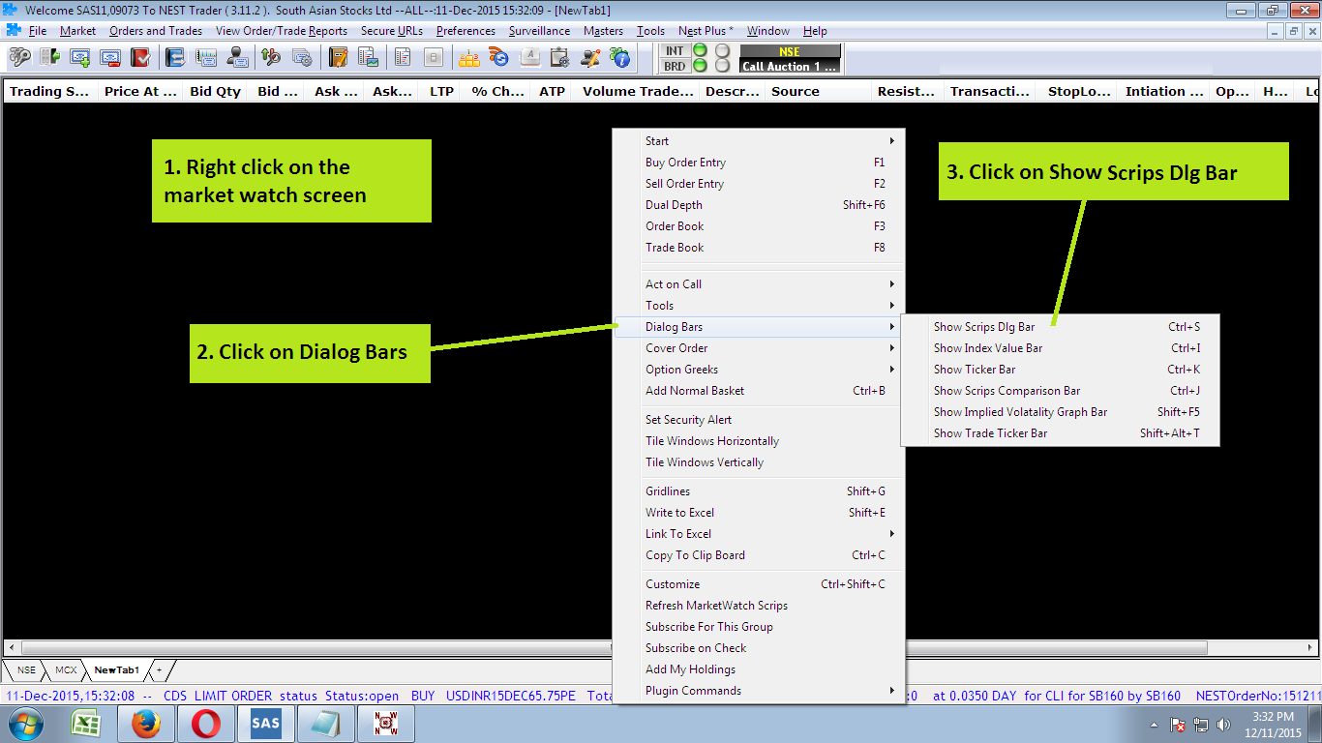Screen dimensions: 1322x743
Task: Expand the Act on Call submenu
Action: point(760,284)
